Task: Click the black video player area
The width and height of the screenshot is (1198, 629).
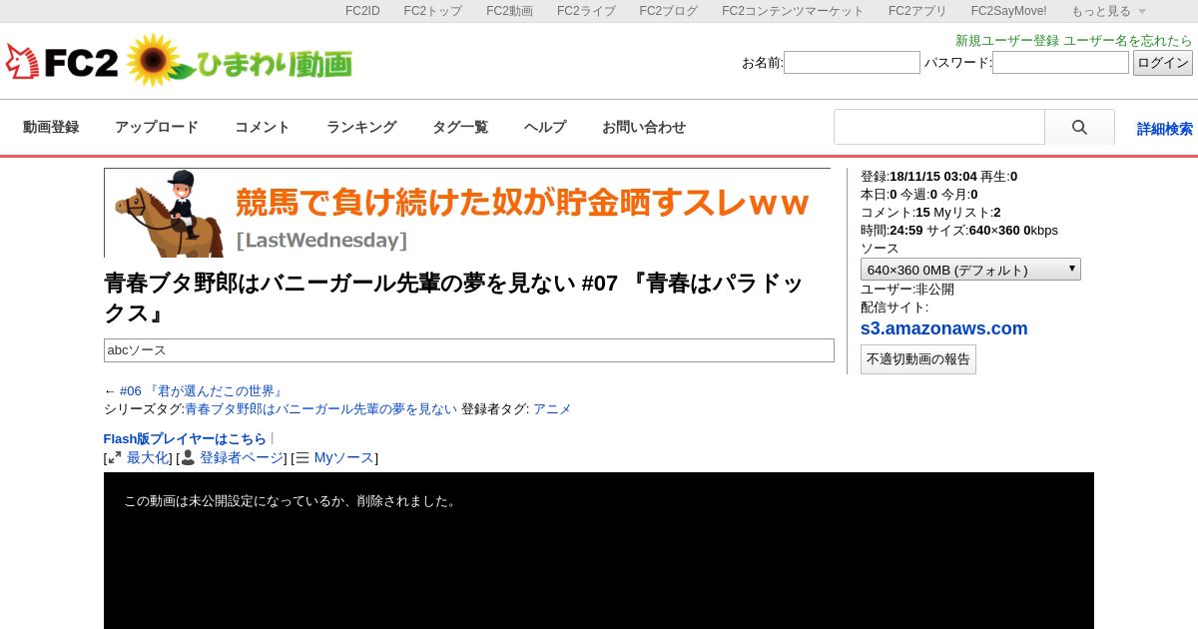Action: [x=599, y=550]
